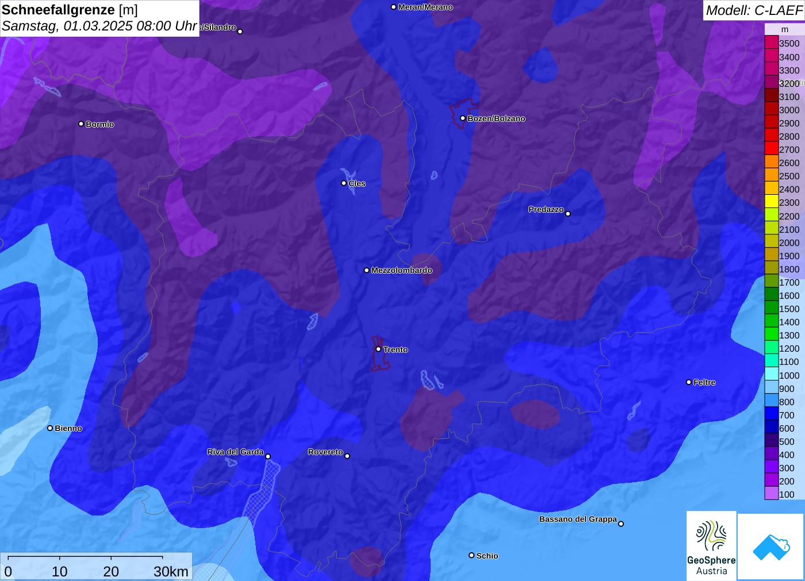The width and height of the screenshot is (805, 581).
Task: Click the 0 scale bar label
Action: tap(8, 571)
